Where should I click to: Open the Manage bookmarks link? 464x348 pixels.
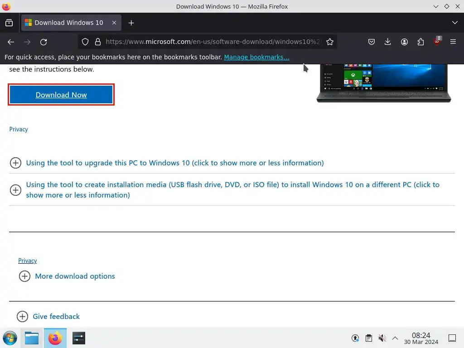256,57
